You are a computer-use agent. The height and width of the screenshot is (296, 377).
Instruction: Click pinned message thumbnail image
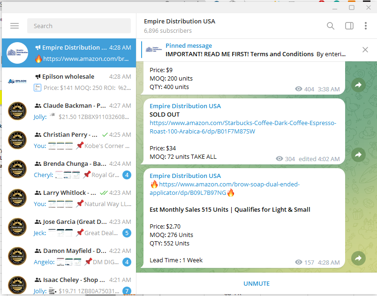tap(154, 50)
